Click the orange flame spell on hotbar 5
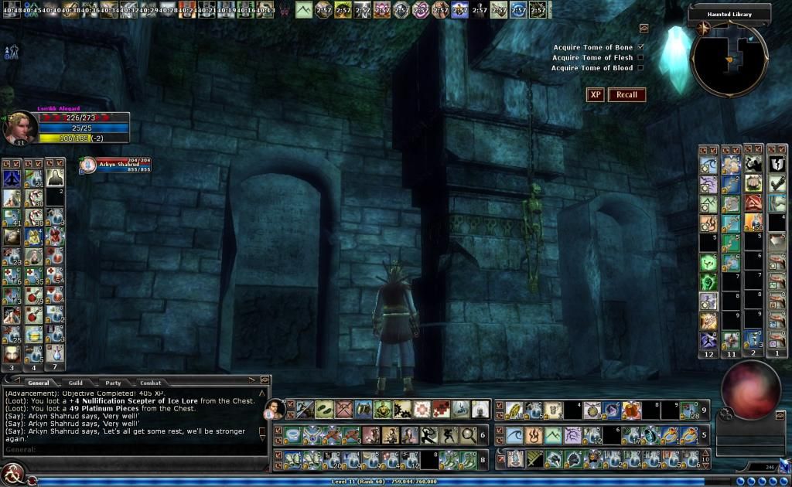Viewport: 792px width, 487px height. (x=534, y=435)
